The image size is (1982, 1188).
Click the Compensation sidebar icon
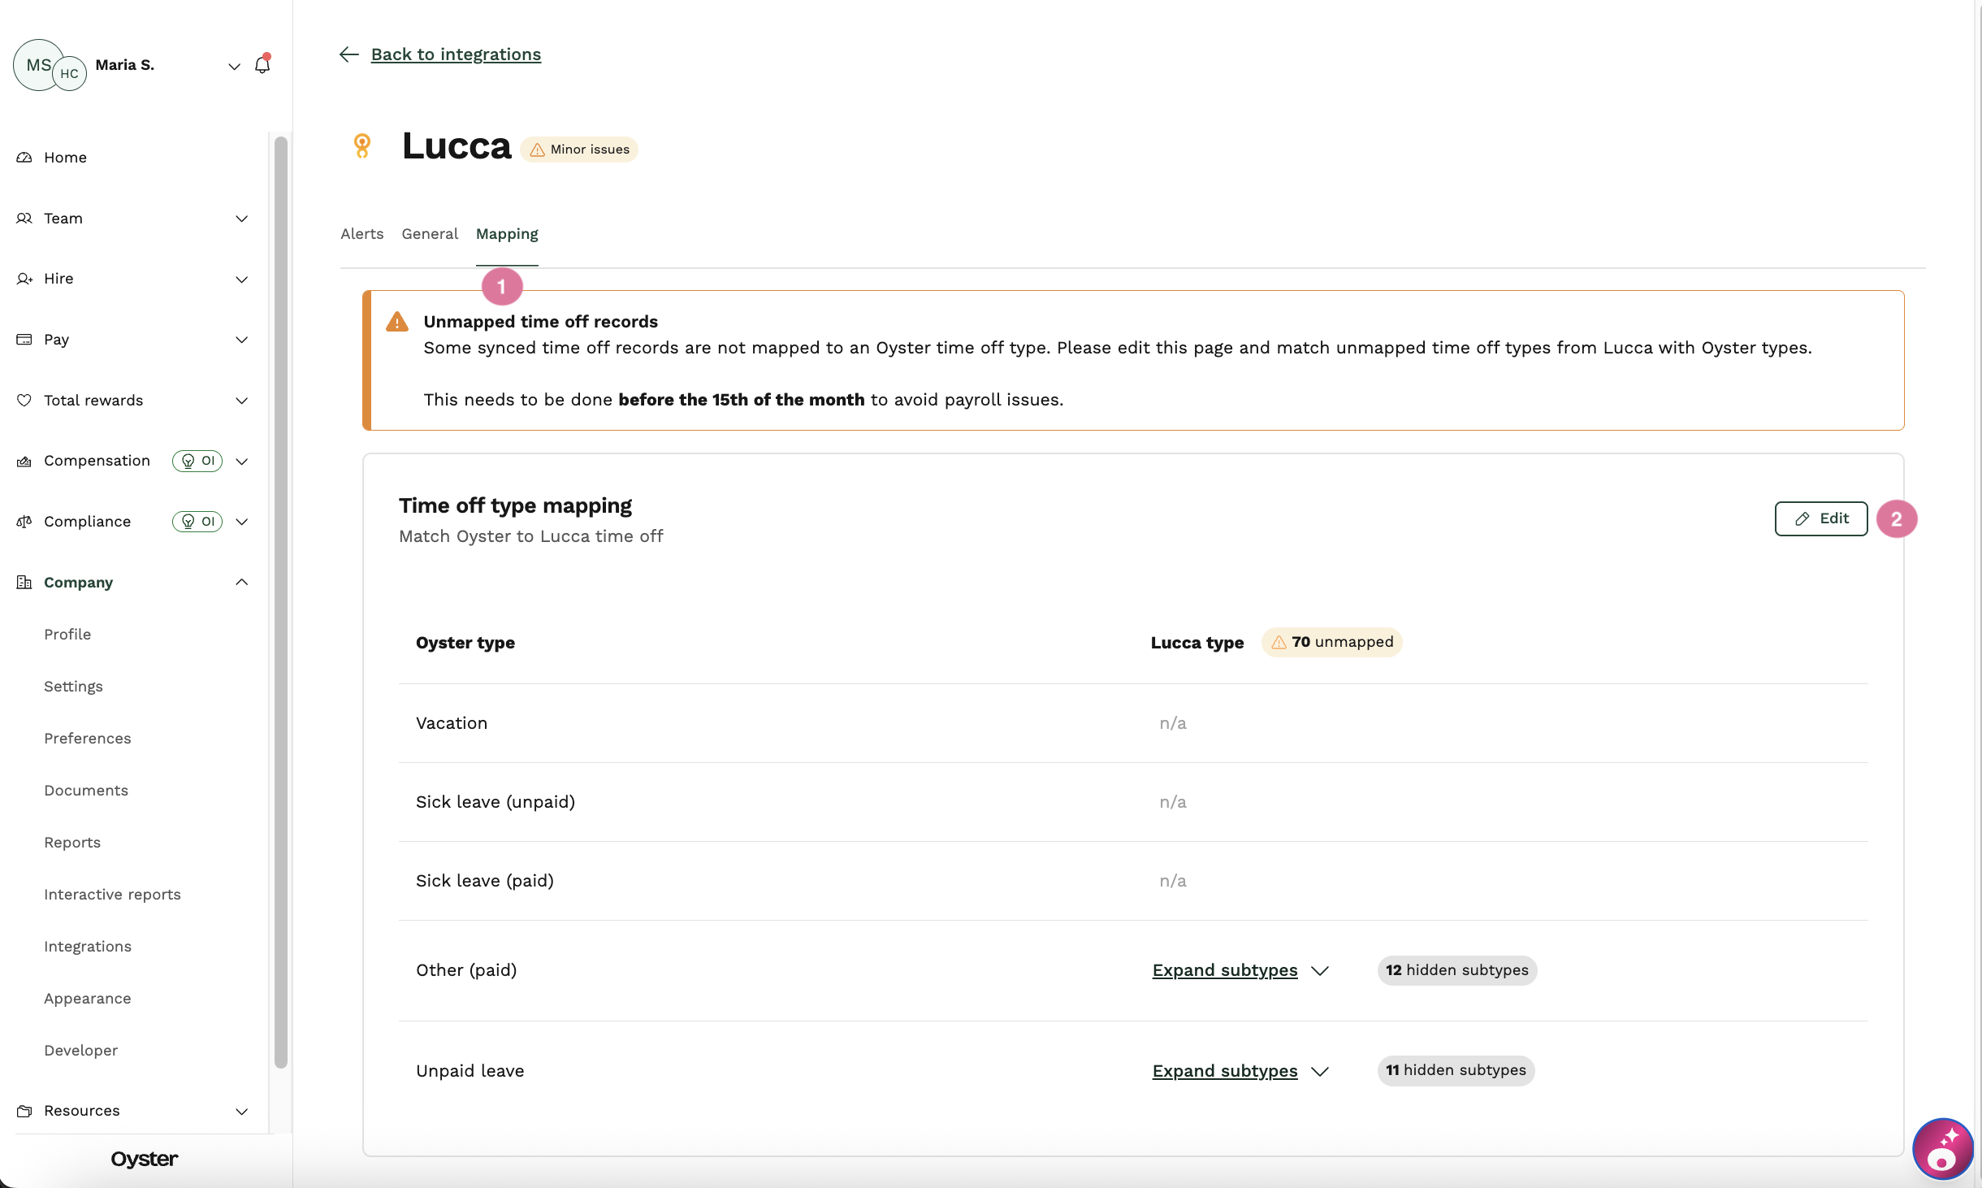24,461
